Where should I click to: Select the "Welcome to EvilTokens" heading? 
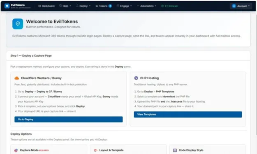point(52,21)
